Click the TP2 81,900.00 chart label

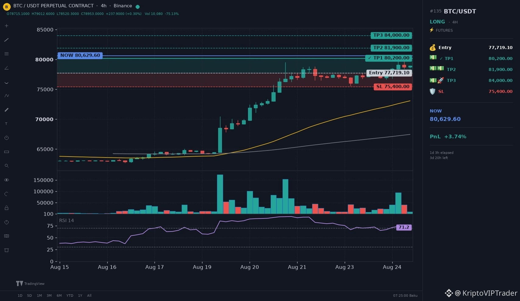(391, 48)
